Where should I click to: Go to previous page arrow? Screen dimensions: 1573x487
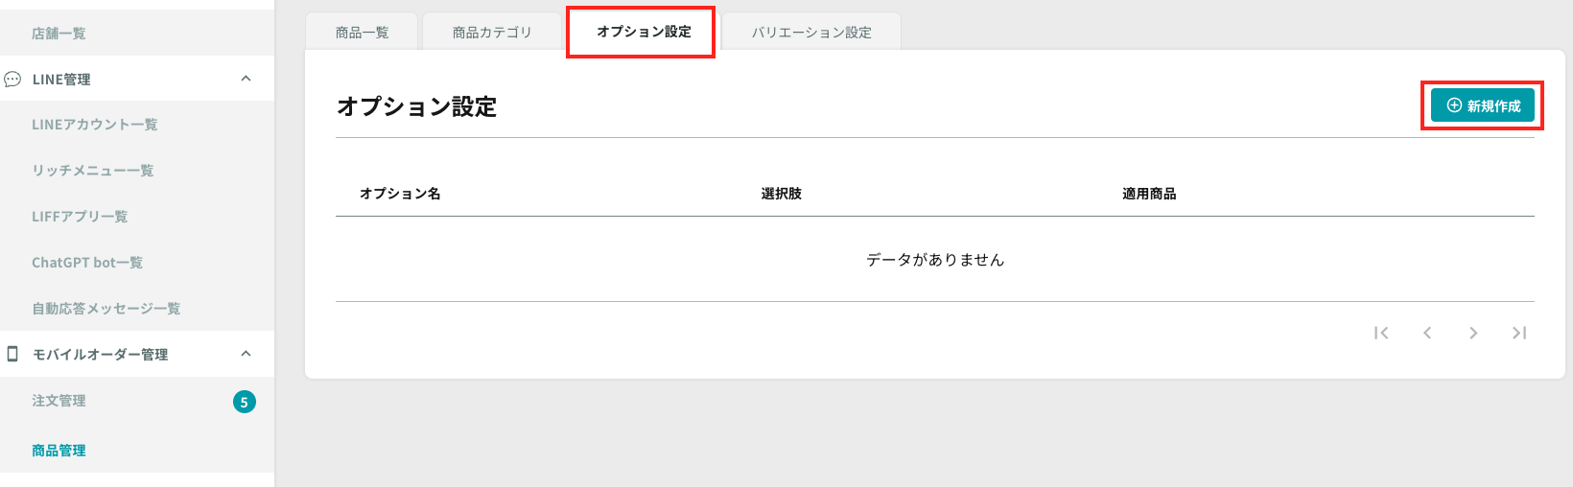[1427, 333]
